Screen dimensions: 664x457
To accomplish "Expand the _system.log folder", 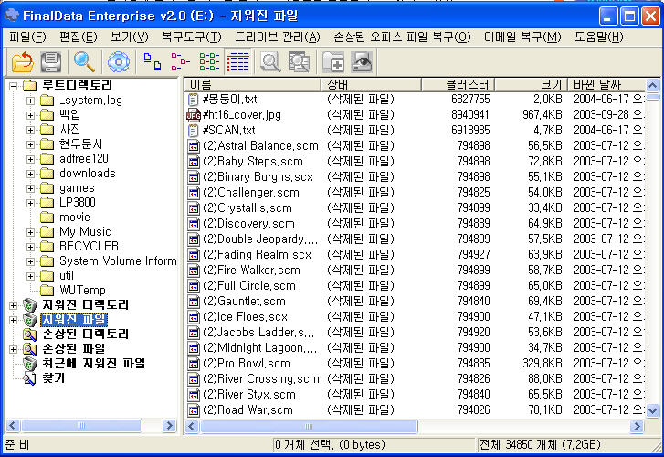I will point(30,101).
